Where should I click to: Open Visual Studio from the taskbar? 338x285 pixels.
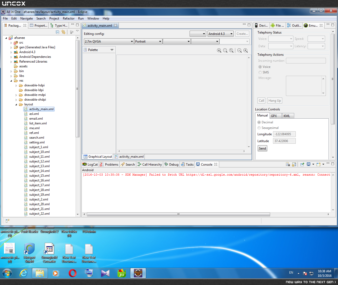[105, 273]
